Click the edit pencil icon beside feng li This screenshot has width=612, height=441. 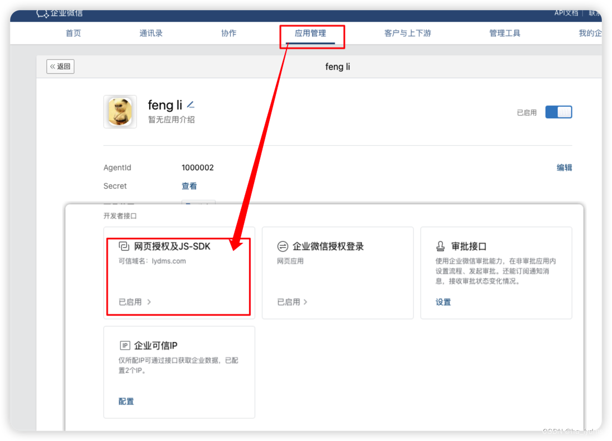pyautogui.click(x=190, y=105)
